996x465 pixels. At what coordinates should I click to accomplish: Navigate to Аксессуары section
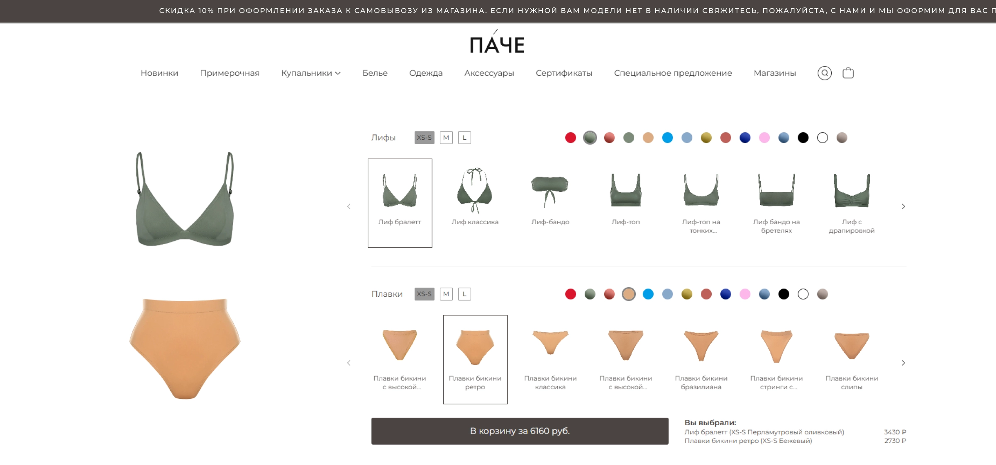pyautogui.click(x=489, y=73)
